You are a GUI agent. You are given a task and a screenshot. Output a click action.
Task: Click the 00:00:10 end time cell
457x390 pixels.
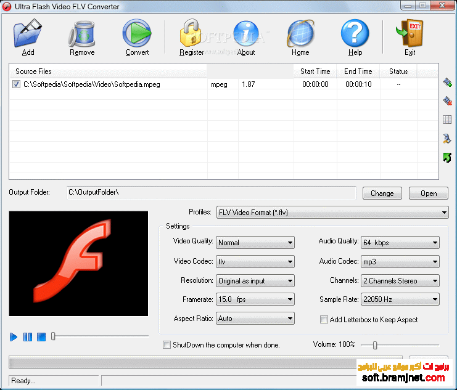coord(358,84)
